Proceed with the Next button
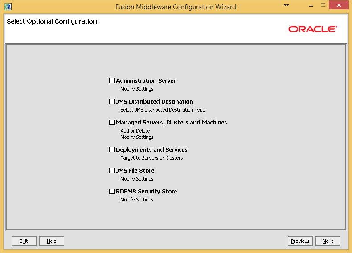The image size is (352, 253). coord(328,241)
